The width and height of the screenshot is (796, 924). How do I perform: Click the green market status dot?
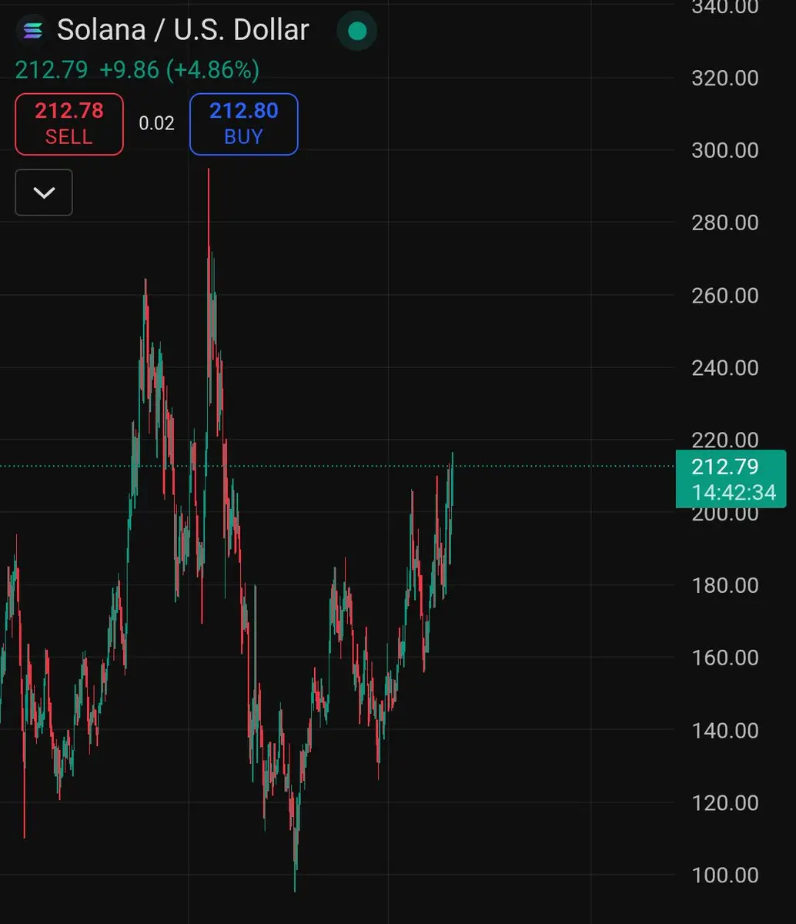356,31
